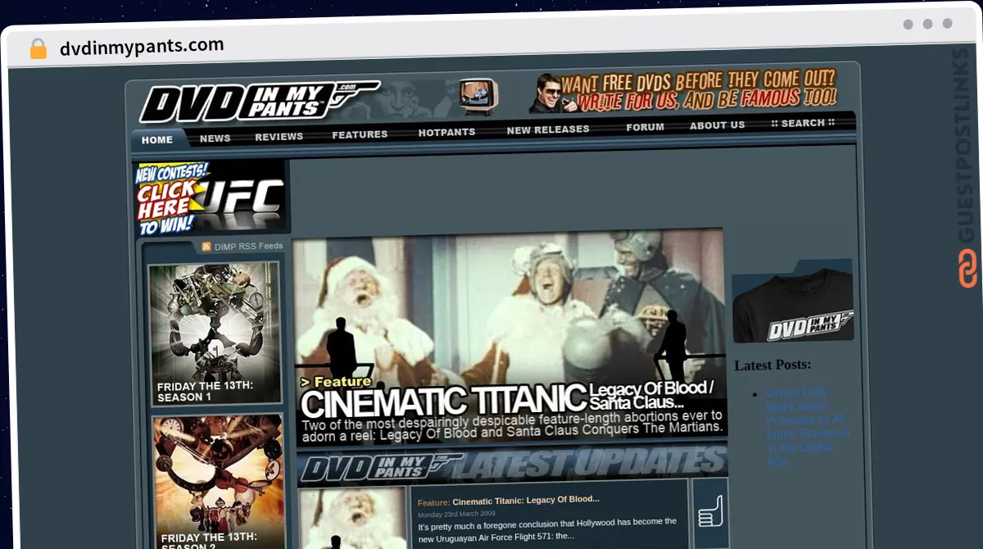Viewport: 983px width, 549px height.
Task: Click the retro TV icon in header
Action: coord(478,95)
